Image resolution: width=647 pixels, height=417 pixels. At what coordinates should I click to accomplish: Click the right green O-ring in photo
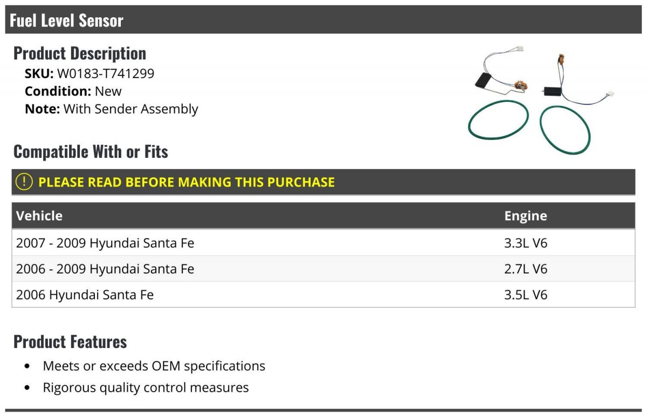point(565,130)
